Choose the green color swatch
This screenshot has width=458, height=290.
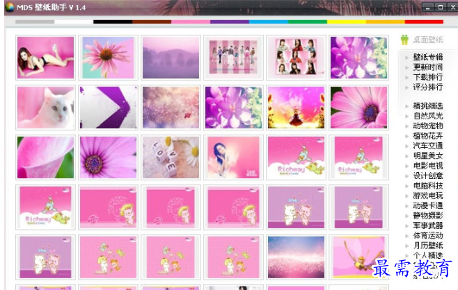pyautogui.click(x=307, y=22)
